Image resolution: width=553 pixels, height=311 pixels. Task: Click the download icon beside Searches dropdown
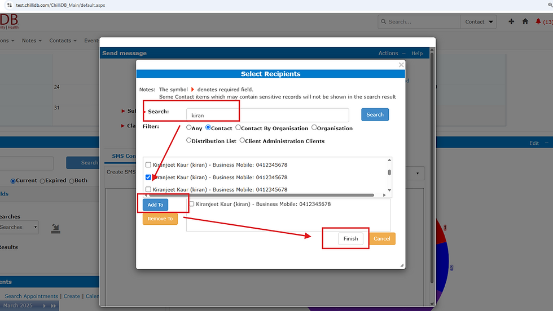(55, 229)
